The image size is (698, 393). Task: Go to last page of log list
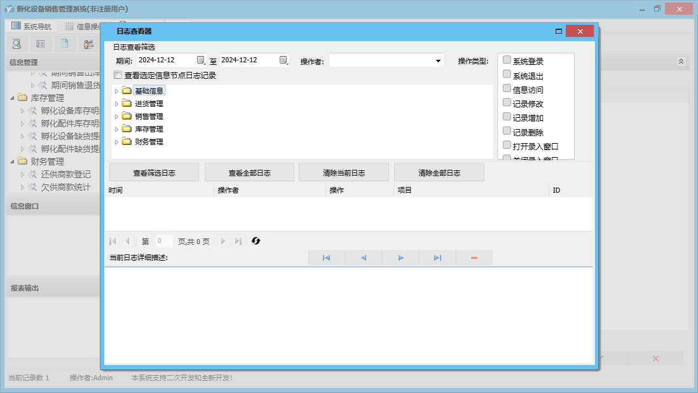click(238, 241)
